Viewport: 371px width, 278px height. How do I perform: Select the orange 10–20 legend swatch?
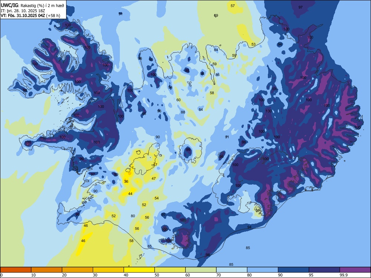47,270
